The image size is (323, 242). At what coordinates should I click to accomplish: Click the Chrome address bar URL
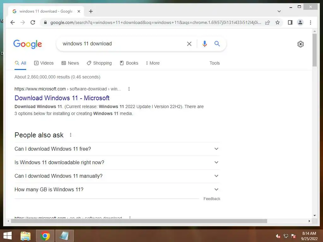[156, 22]
